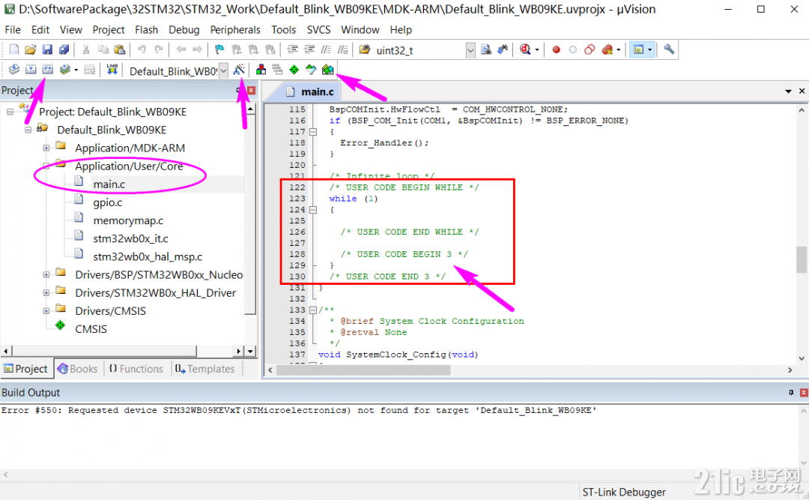The width and height of the screenshot is (809, 500).
Task: Save the current file with disk icon
Action: tap(47, 49)
